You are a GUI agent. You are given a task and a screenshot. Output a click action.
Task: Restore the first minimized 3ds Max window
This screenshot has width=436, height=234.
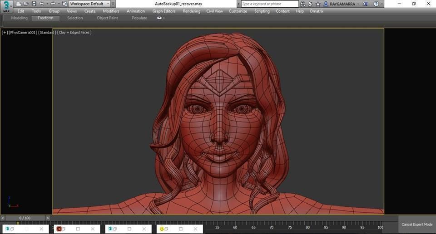click(12, 229)
